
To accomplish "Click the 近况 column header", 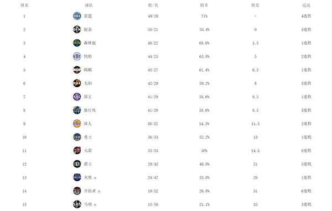I will [x=306, y=6].
